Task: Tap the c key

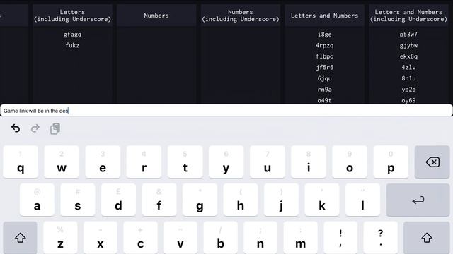Action: [140, 238]
